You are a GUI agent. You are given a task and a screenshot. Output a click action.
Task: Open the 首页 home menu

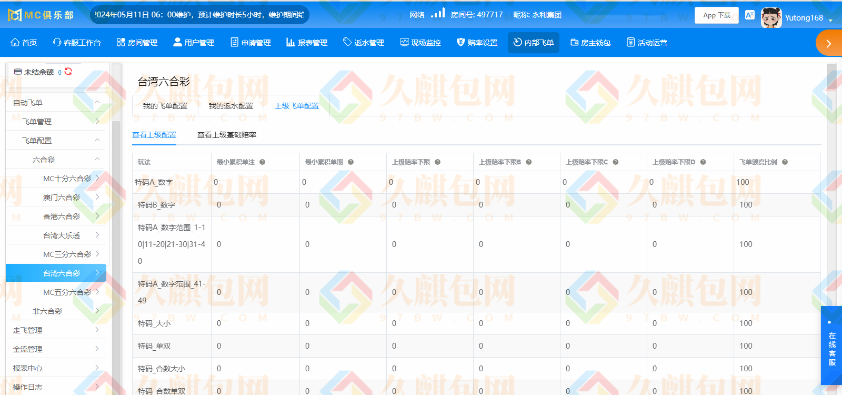24,43
